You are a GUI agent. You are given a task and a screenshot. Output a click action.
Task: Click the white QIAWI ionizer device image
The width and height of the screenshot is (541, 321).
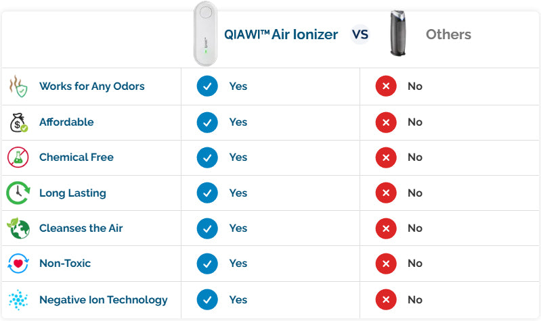click(206, 33)
